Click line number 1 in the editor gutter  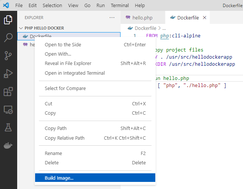pyautogui.click(x=135, y=36)
